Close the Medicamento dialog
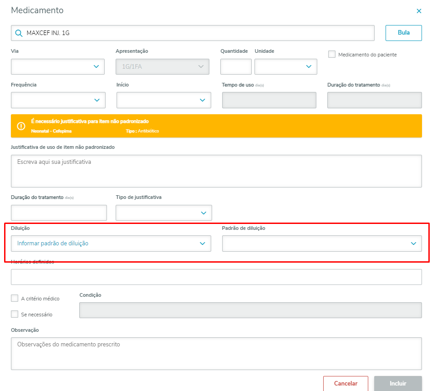Screen dimensions: 432x391 pos(419,11)
